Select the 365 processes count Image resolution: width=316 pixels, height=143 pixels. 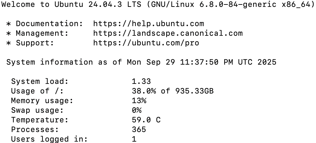[139, 130]
